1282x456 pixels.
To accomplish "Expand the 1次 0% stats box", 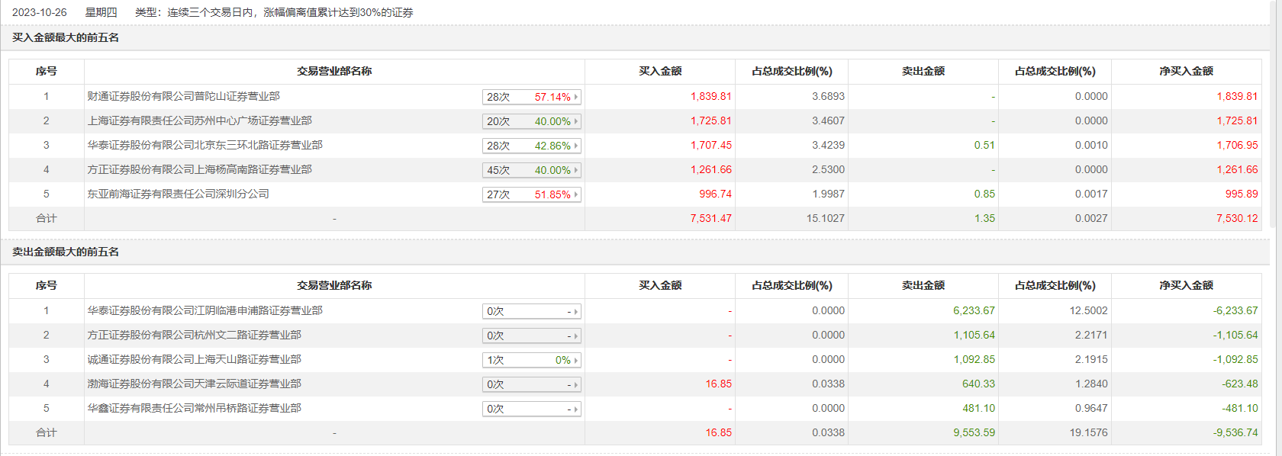I will (531, 360).
